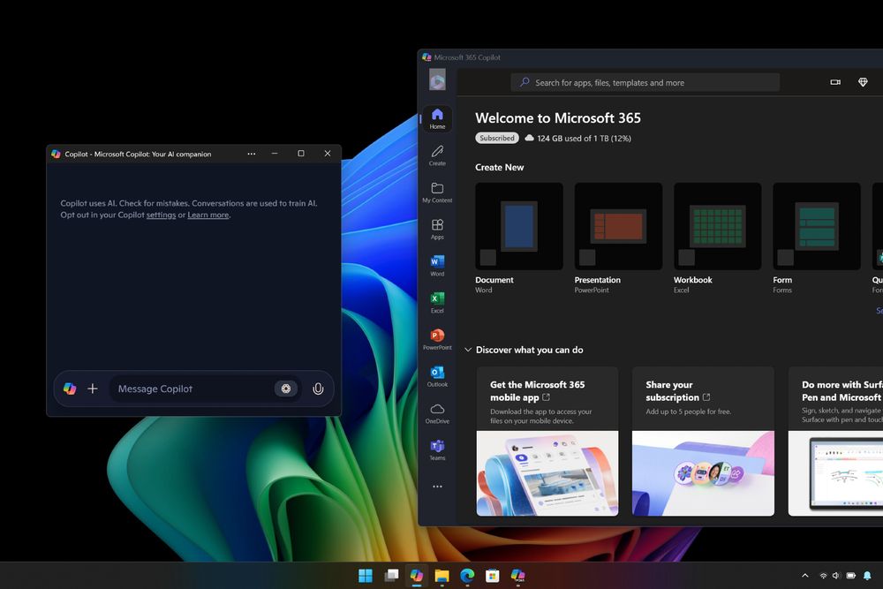Screen dimensions: 883x589
Task: Open My Content in sidebar
Action: tap(437, 193)
